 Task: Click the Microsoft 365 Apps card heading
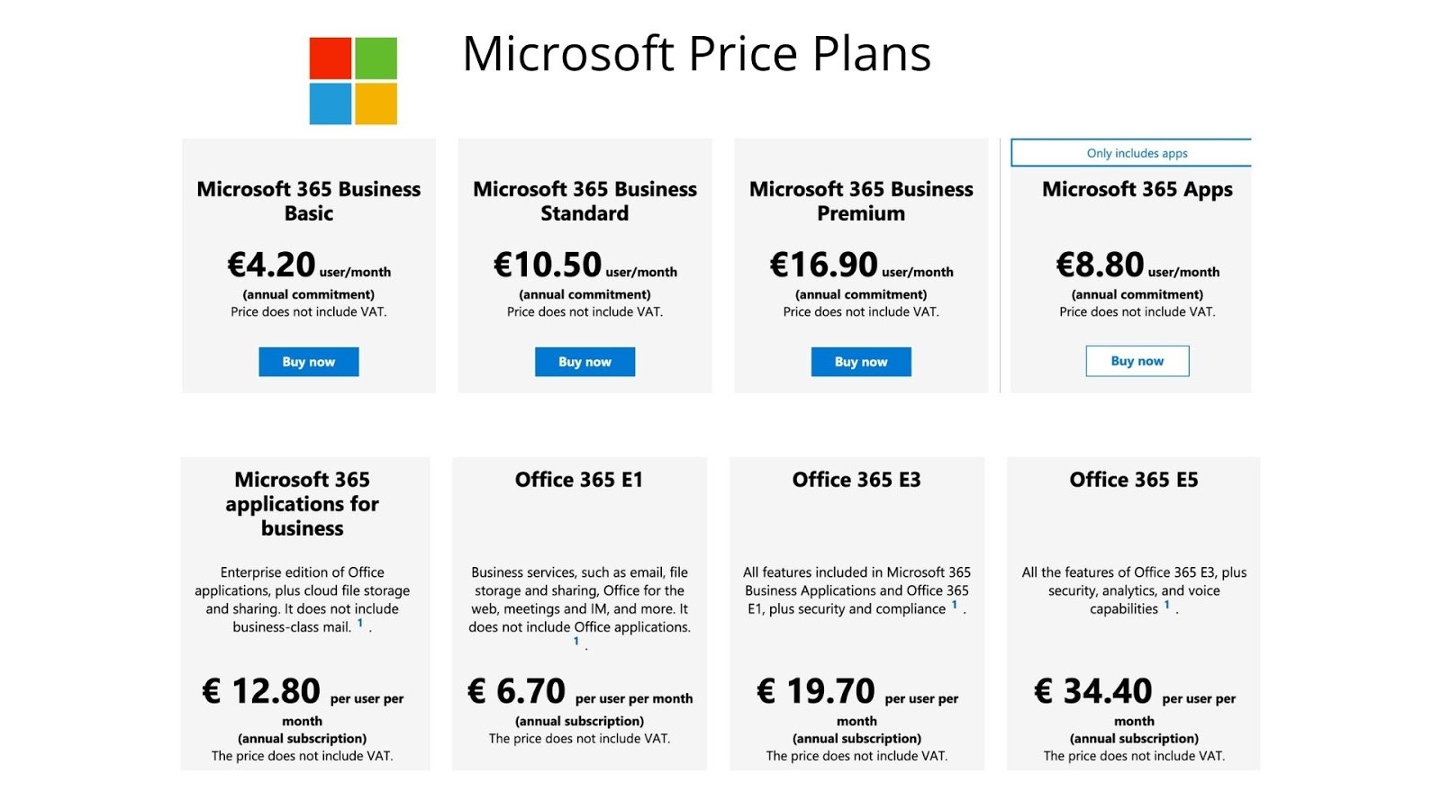click(1137, 190)
